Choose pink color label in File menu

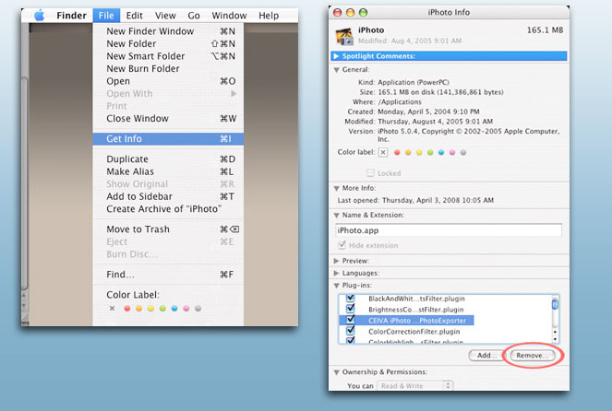coord(186,309)
